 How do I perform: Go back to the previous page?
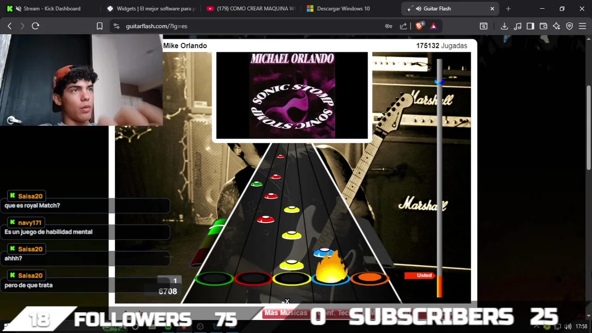(x=9, y=26)
